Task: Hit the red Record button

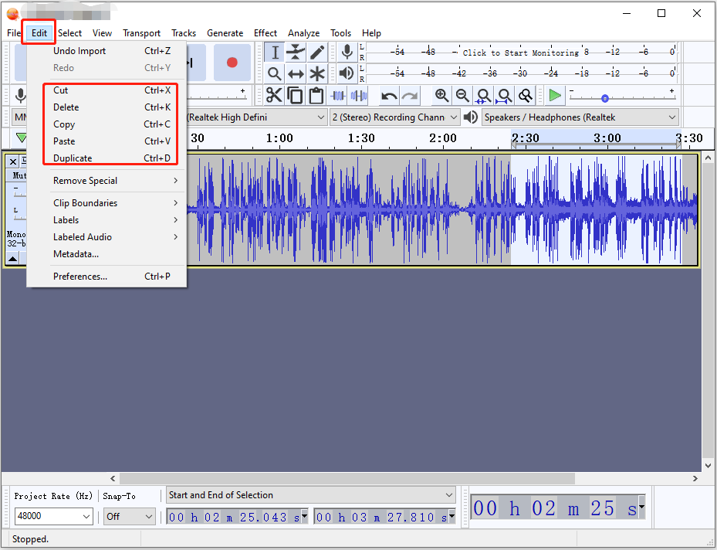Action: (x=232, y=63)
